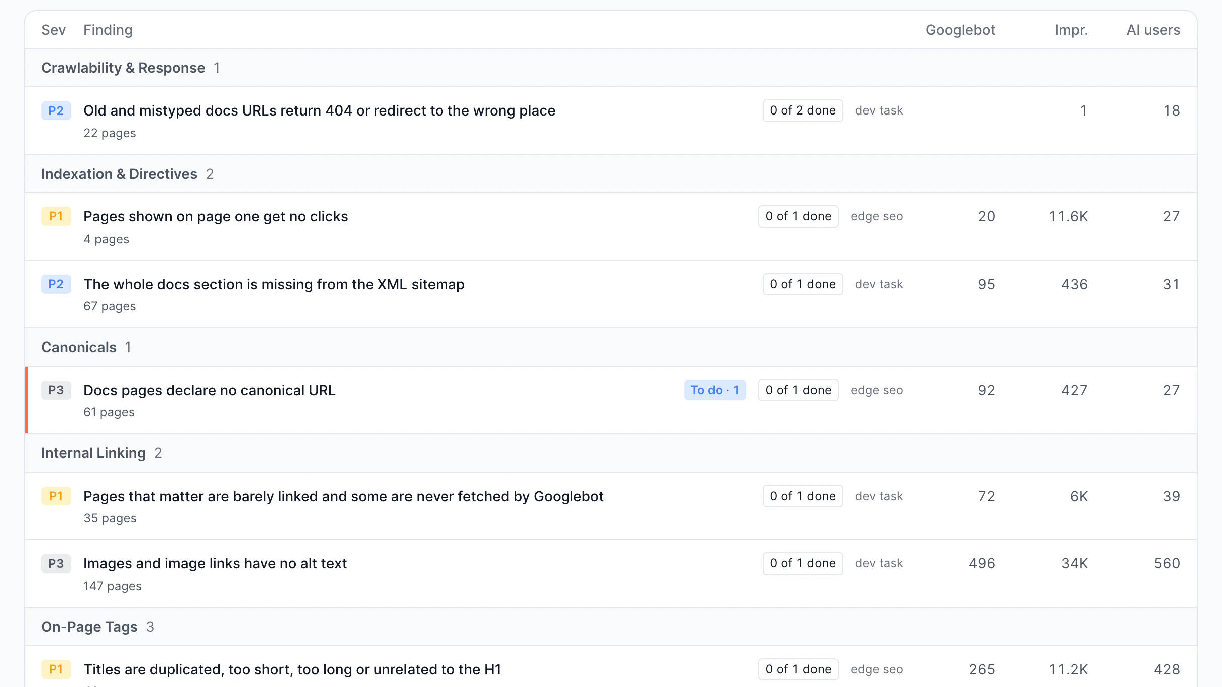Viewport: 1222px width, 687px height.
Task: Click '0 of 1 done' on alt text row
Action: (x=802, y=563)
